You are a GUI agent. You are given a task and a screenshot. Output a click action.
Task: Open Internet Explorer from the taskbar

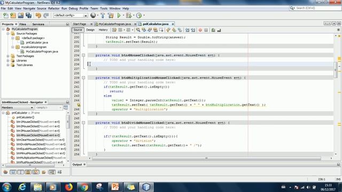[x=22, y=187]
